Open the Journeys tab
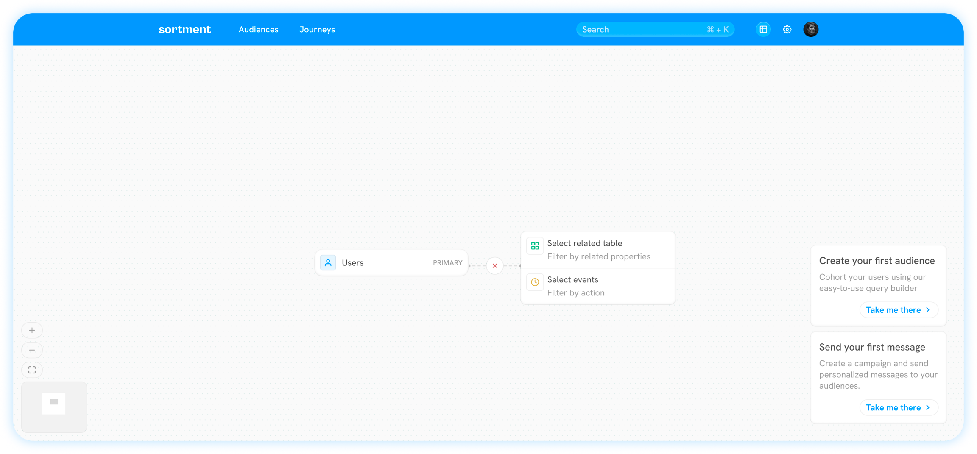Viewport: 977px width, 454px height. [x=317, y=29]
